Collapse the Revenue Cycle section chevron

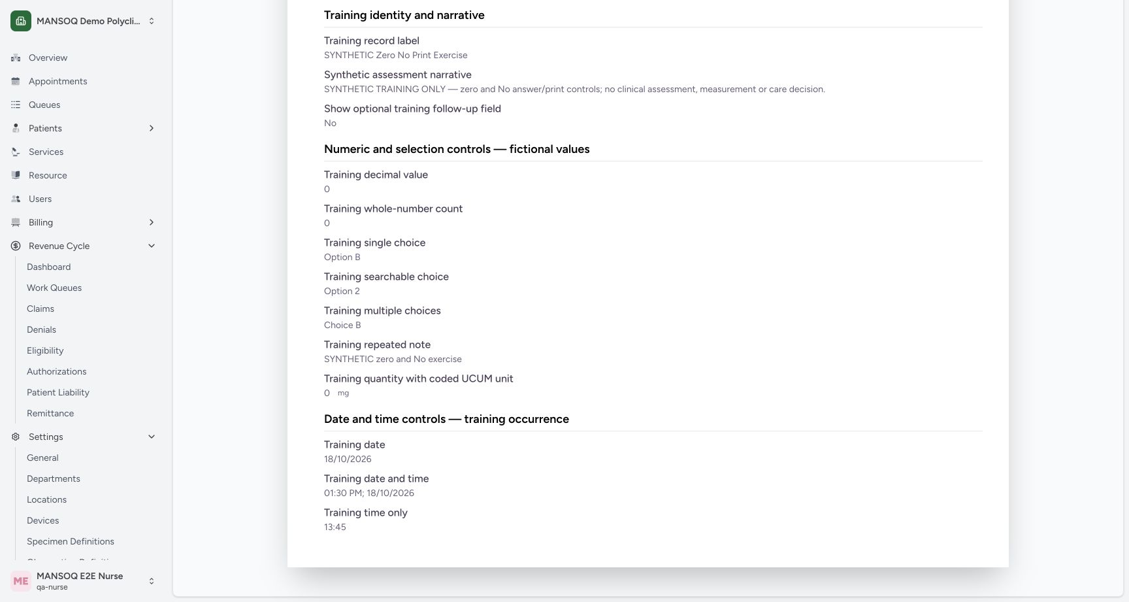[152, 246]
